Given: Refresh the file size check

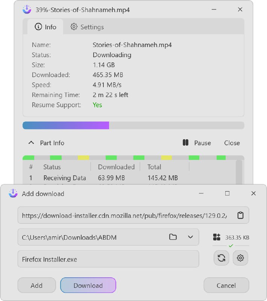Looking at the screenshot, I should pos(221,258).
